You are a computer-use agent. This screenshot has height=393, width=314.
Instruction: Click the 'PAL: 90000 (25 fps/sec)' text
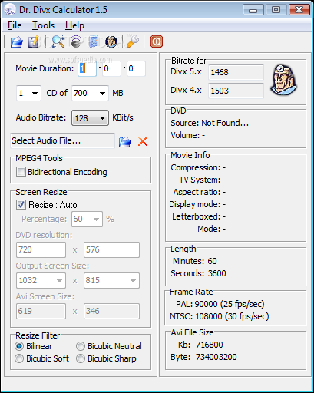[220, 304]
